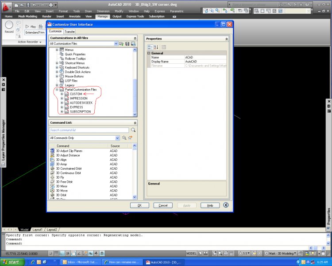Screen dimensions: 332x266
Task: Click the Undo arrow in quick access toolbar
Action: (x=34, y=5)
